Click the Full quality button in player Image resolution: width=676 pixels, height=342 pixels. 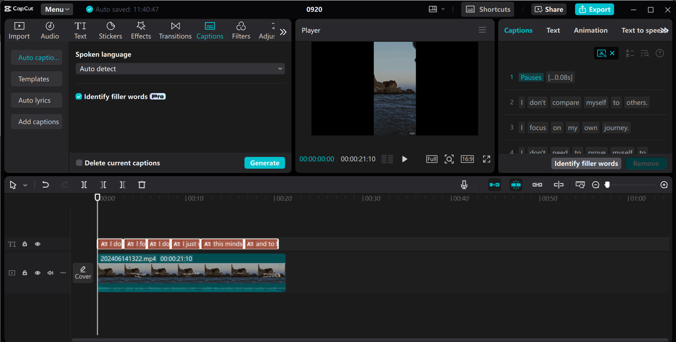[x=431, y=159]
